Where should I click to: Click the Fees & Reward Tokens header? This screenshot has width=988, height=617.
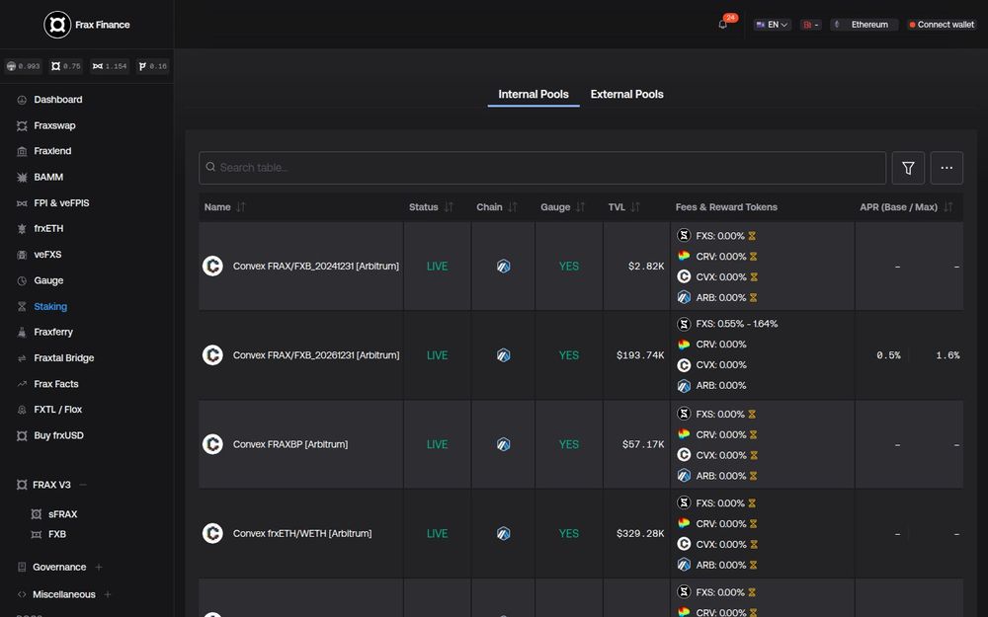(x=726, y=207)
